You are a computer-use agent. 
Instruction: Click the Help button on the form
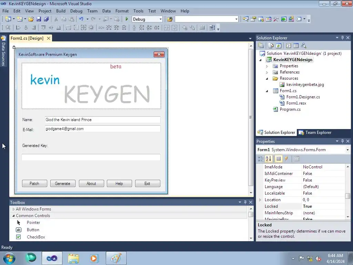coord(119,184)
